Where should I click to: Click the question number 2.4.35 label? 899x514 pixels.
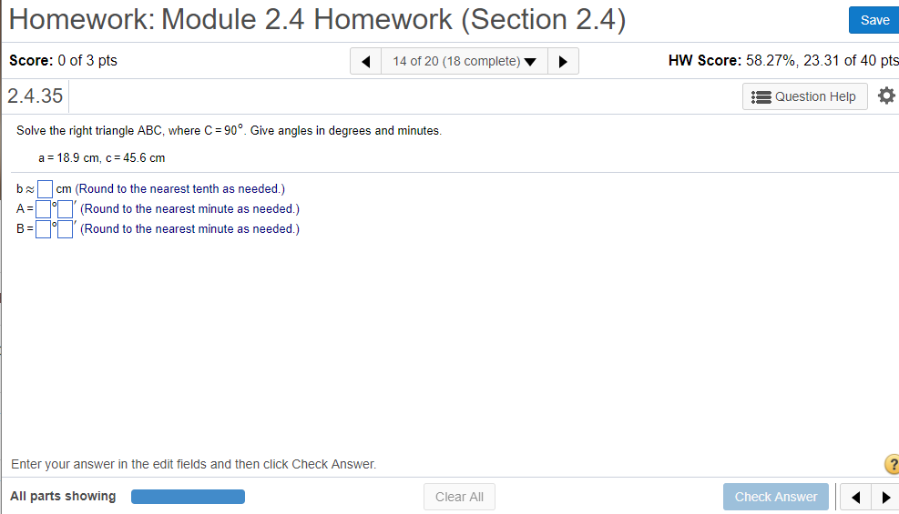point(35,96)
